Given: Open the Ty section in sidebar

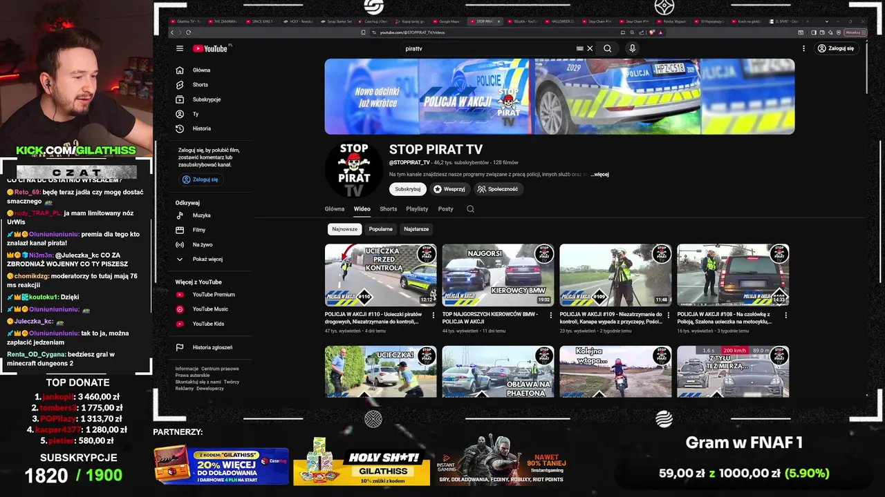Looking at the screenshot, I should [196, 114].
